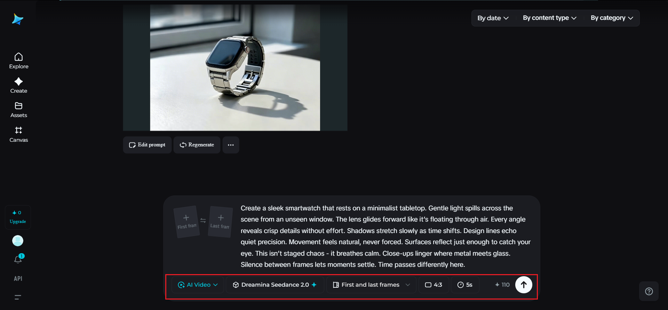
Task: Click the Dreamina logo icon
Action: click(17, 19)
